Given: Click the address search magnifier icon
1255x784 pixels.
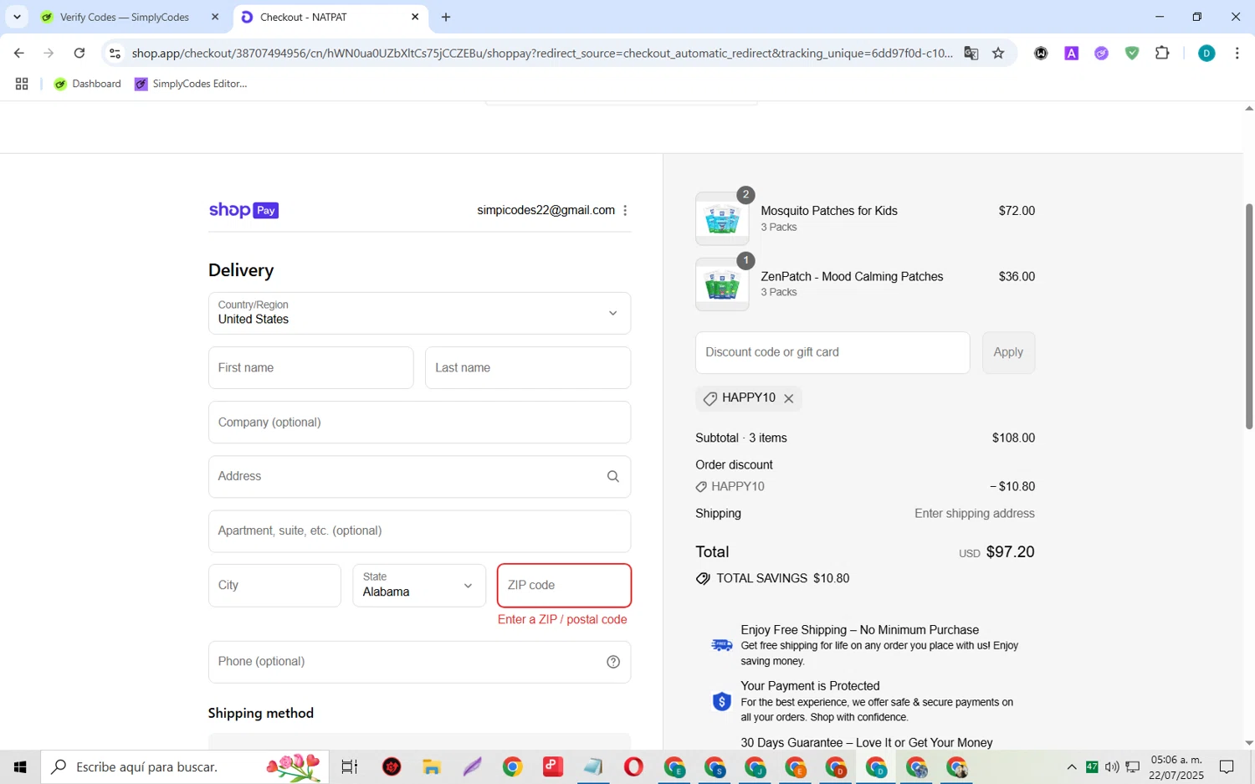Looking at the screenshot, I should [x=612, y=477].
